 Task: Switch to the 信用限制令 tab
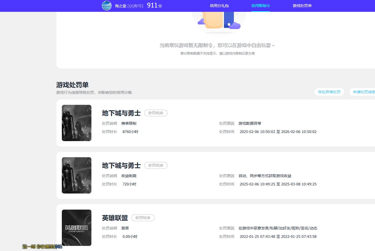click(x=260, y=6)
